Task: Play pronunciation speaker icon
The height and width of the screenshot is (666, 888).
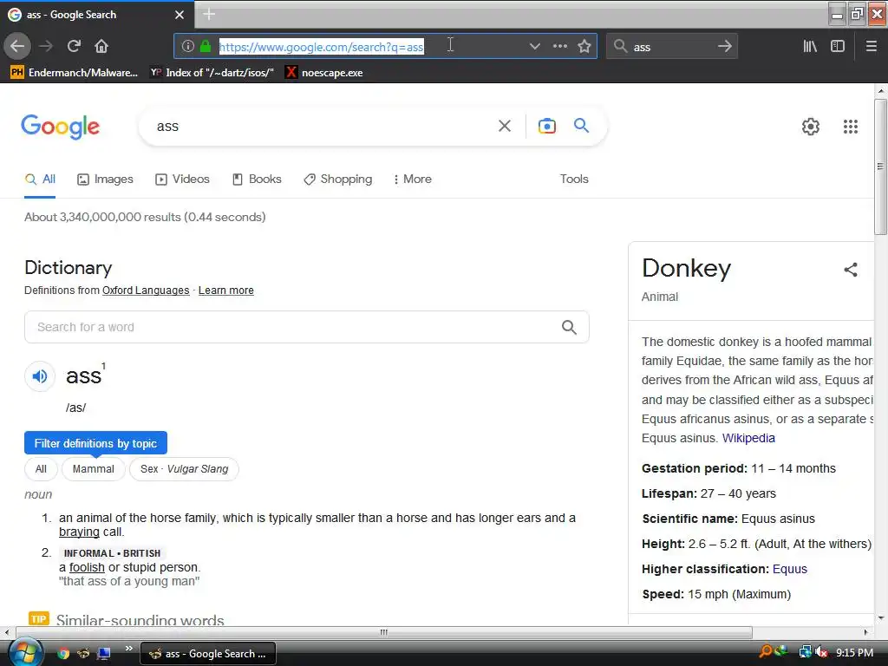Action: pyautogui.click(x=40, y=376)
